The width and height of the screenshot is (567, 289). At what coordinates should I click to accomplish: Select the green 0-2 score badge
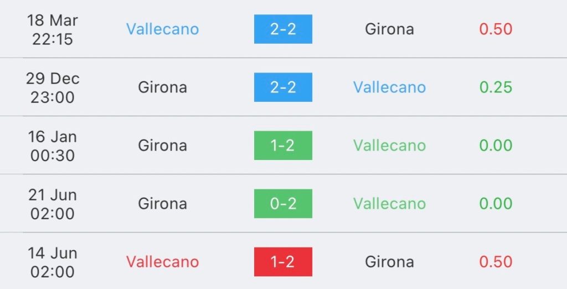[x=283, y=204]
